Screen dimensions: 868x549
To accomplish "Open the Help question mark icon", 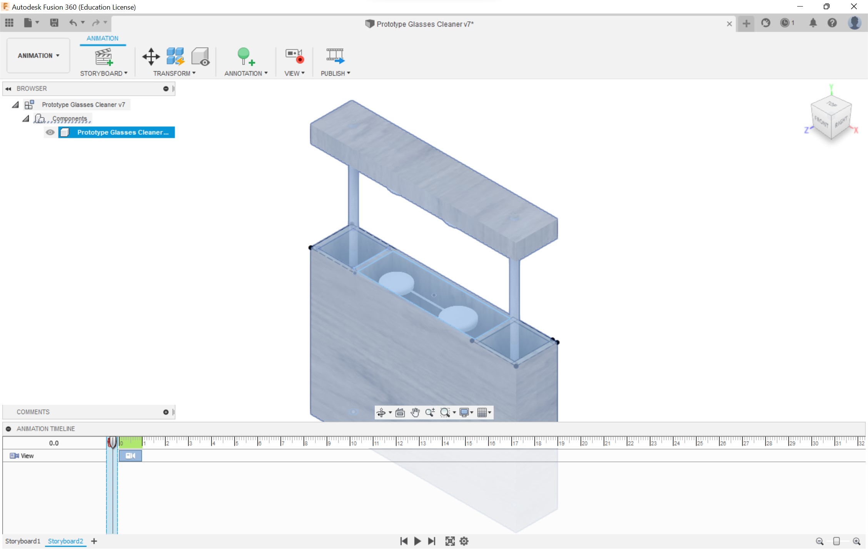I will tap(832, 23).
